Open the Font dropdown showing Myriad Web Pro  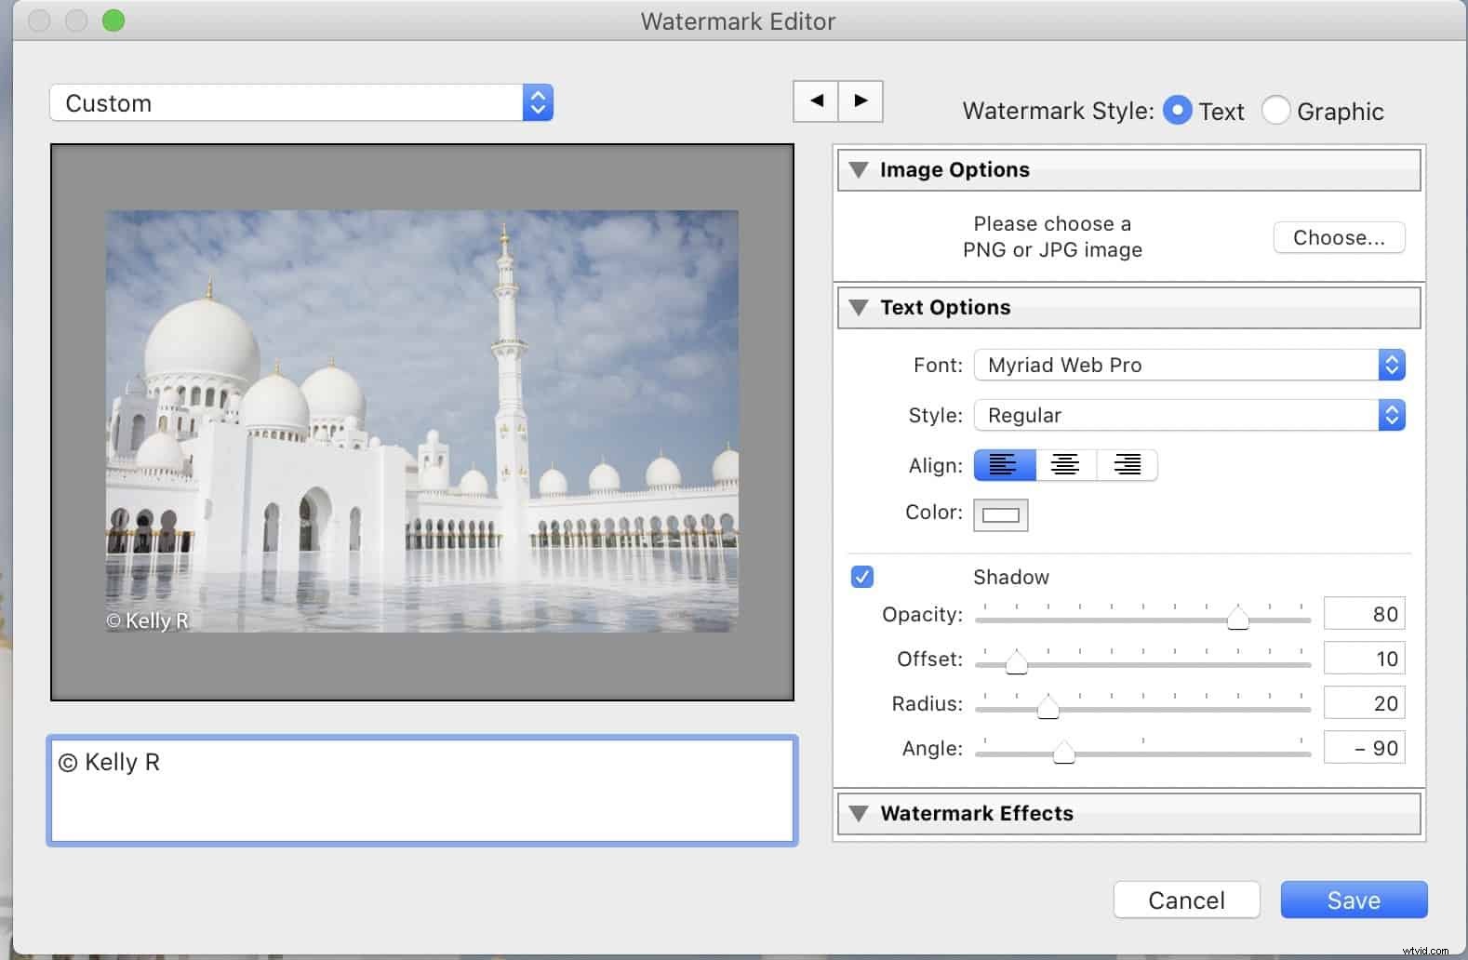pos(1189,365)
